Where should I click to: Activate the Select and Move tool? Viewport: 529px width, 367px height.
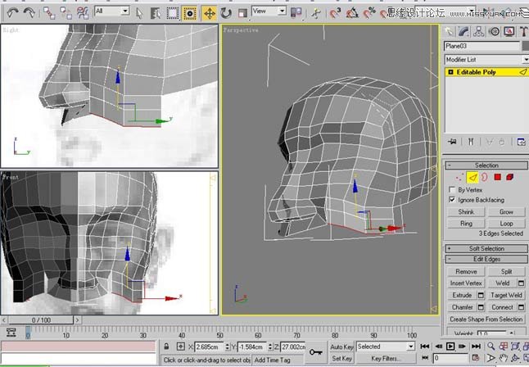(210, 13)
